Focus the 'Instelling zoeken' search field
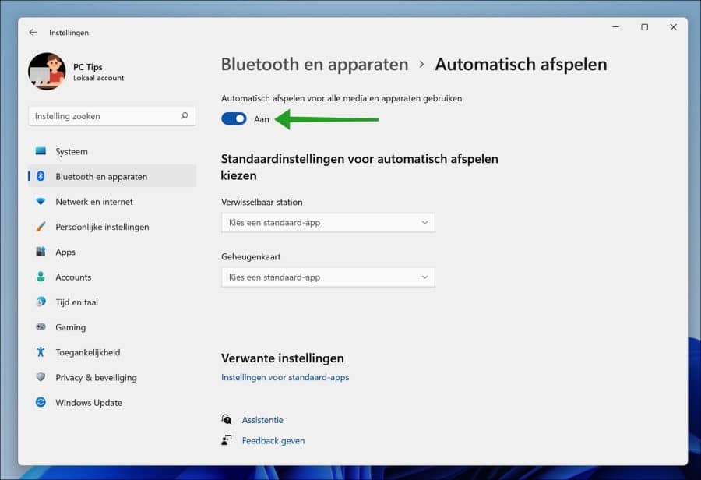This screenshot has height=480, width=701. [x=111, y=116]
